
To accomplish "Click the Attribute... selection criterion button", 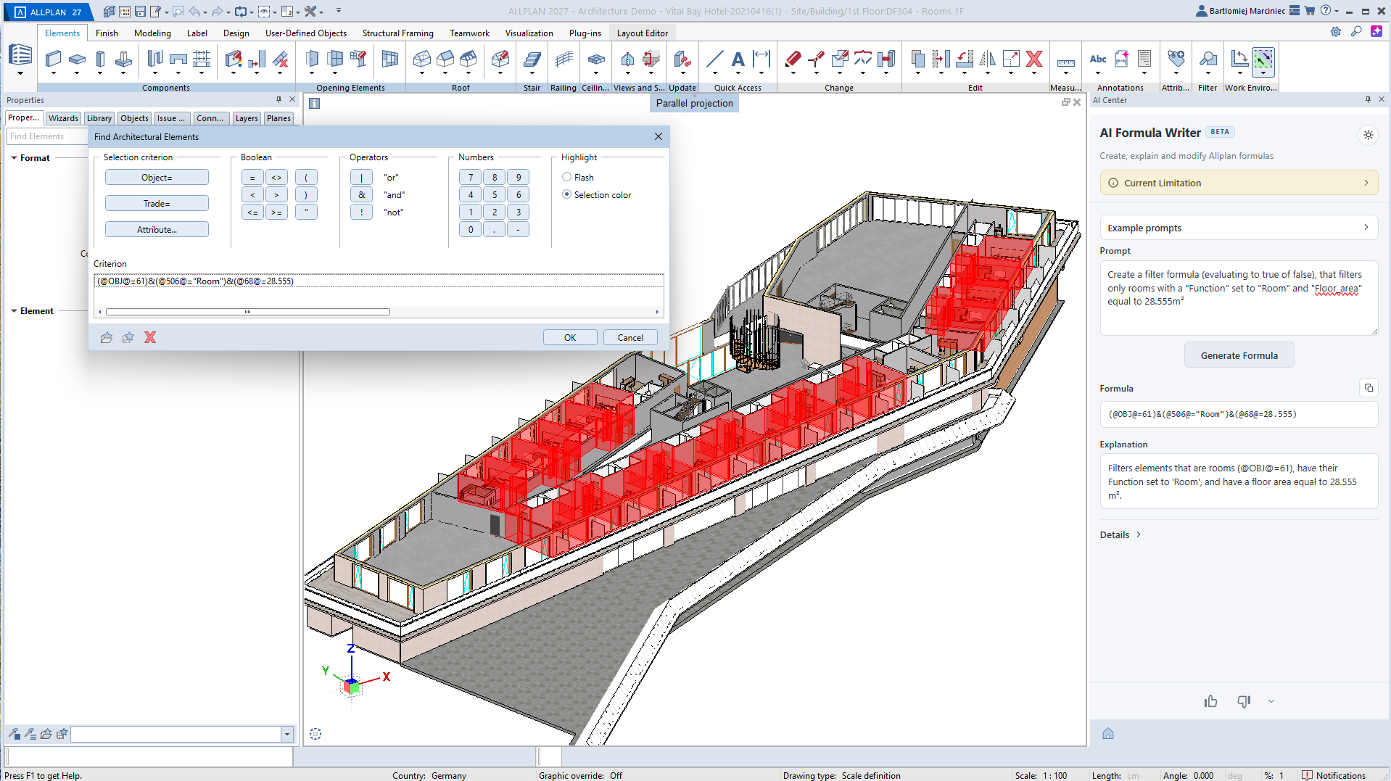I will pyautogui.click(x=157, y=229).
